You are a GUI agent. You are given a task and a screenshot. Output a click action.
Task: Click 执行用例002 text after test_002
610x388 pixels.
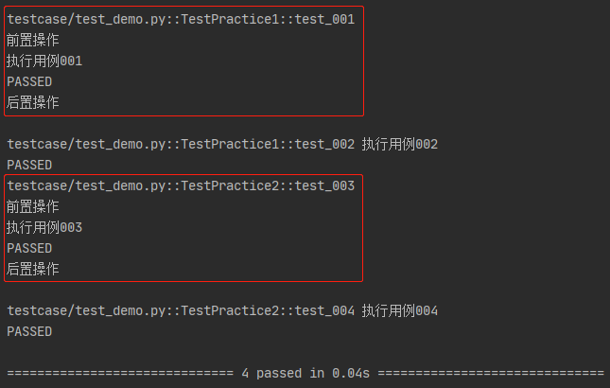tap(399, 145)
